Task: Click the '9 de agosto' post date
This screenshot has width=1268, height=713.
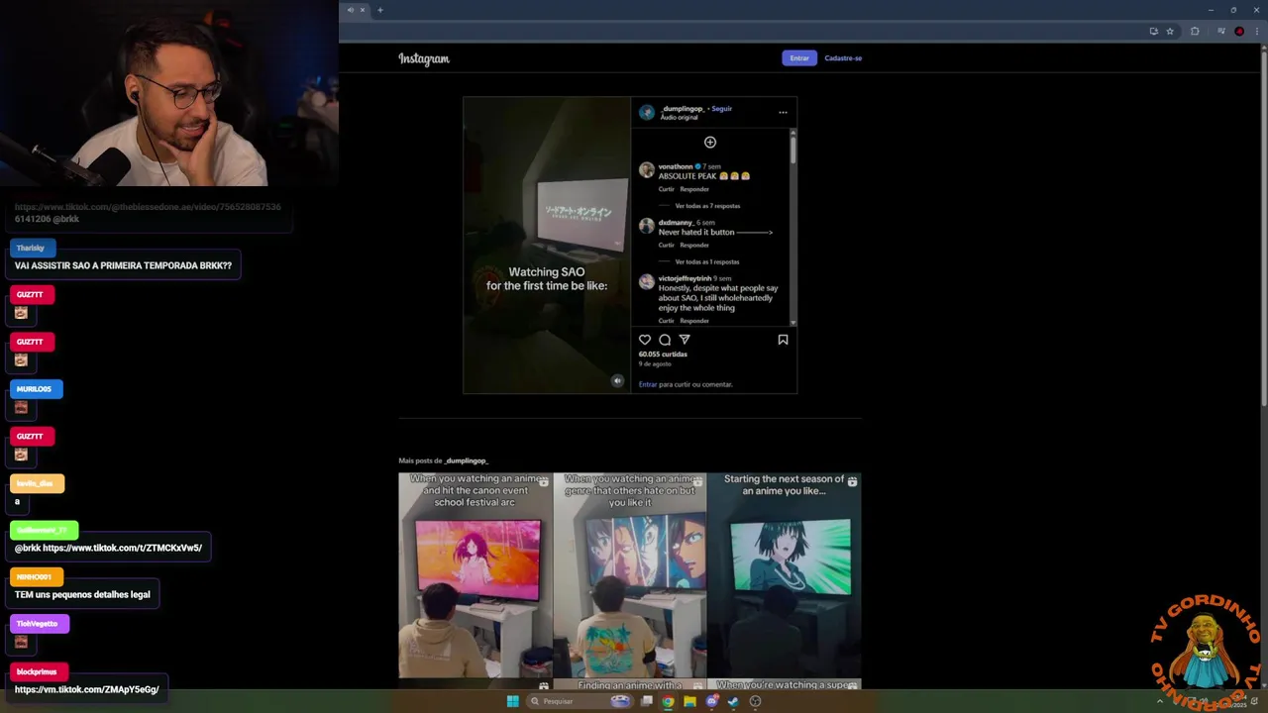Action: tap(655, 364)
